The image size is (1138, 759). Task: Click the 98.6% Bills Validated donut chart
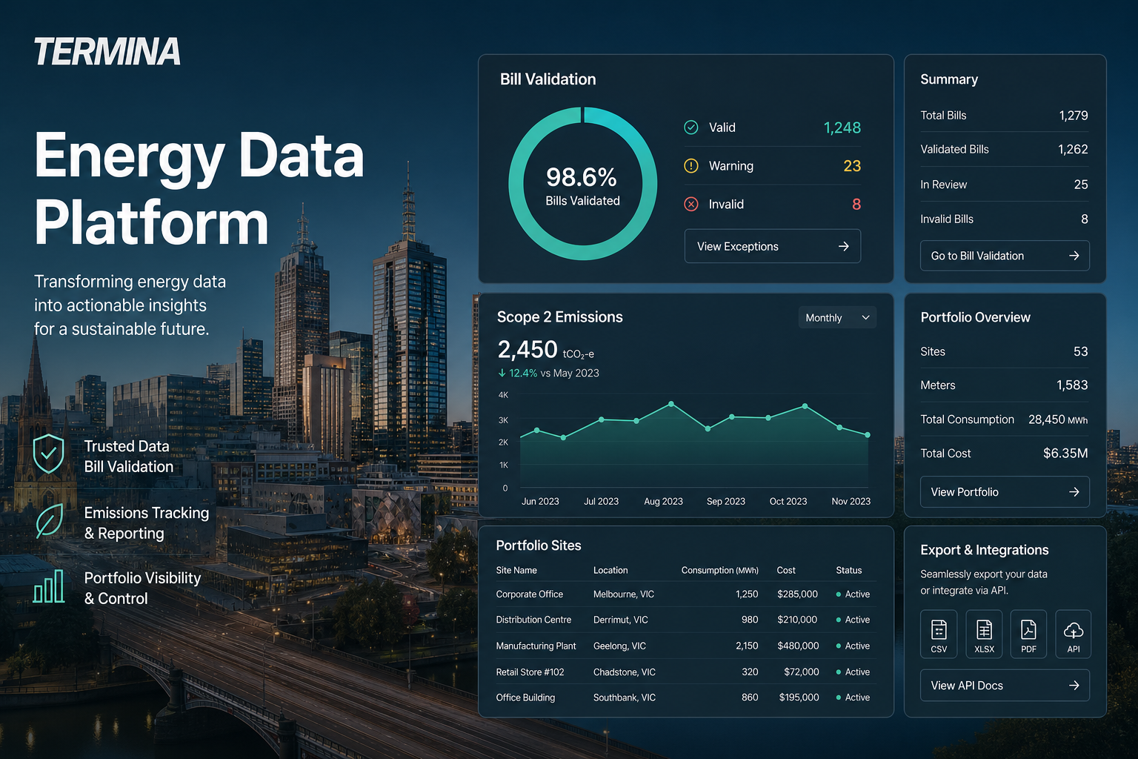(583, 184)
